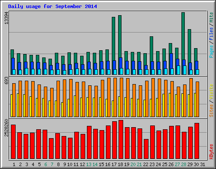Click the yellow Sites bar for day 9
Image resolution: width=216 pixels, height=169 pixels.
[62, 109]
